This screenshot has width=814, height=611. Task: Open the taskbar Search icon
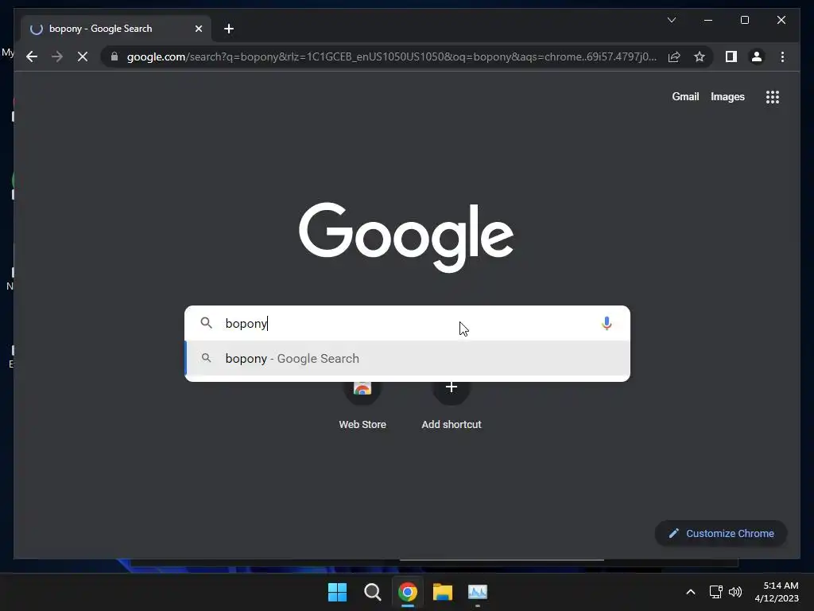pyautogui.click(x=372, y=592)
